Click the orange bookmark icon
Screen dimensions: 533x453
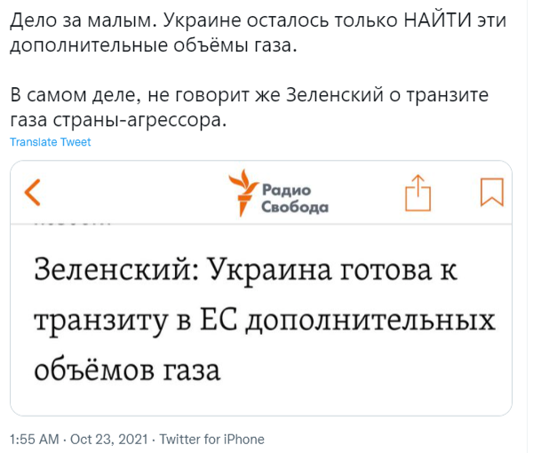tap(492, 192)
